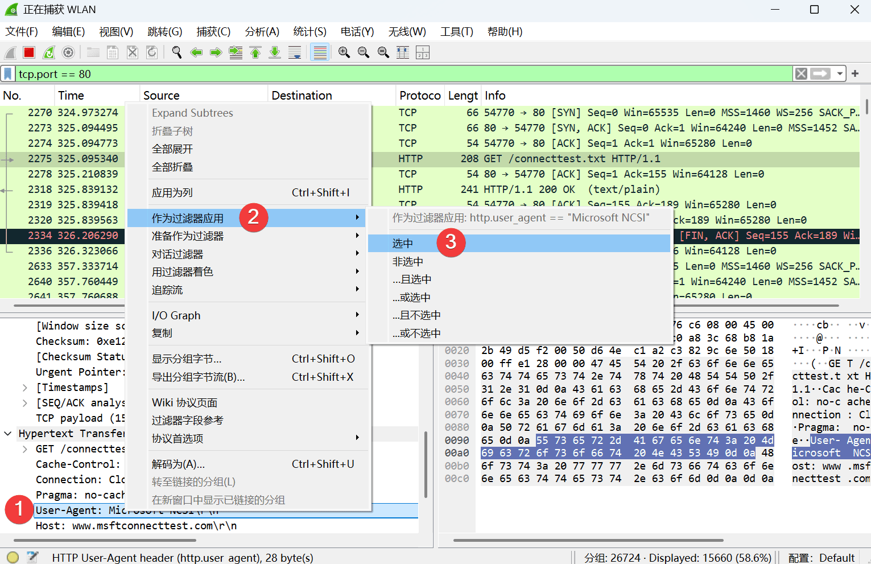Open the filter history dropdown arrow
This screenshot has width=871, height=564.
(840, 73)
